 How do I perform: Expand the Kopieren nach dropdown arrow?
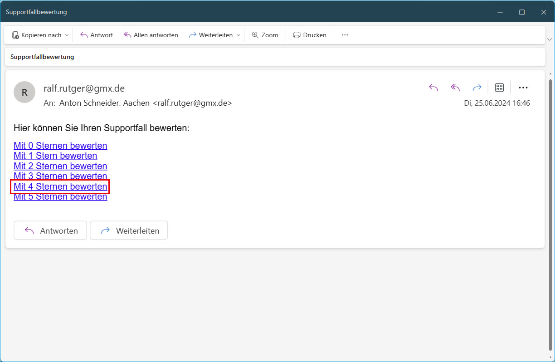(x=67, y=35)
